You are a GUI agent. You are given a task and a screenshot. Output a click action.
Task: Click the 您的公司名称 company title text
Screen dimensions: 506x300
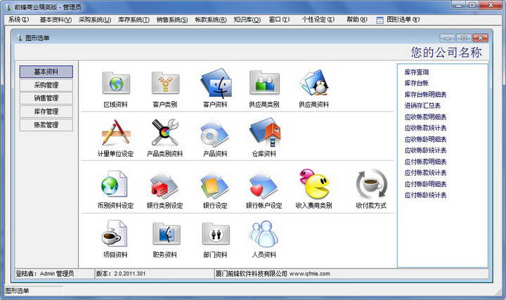click(446, 52)
